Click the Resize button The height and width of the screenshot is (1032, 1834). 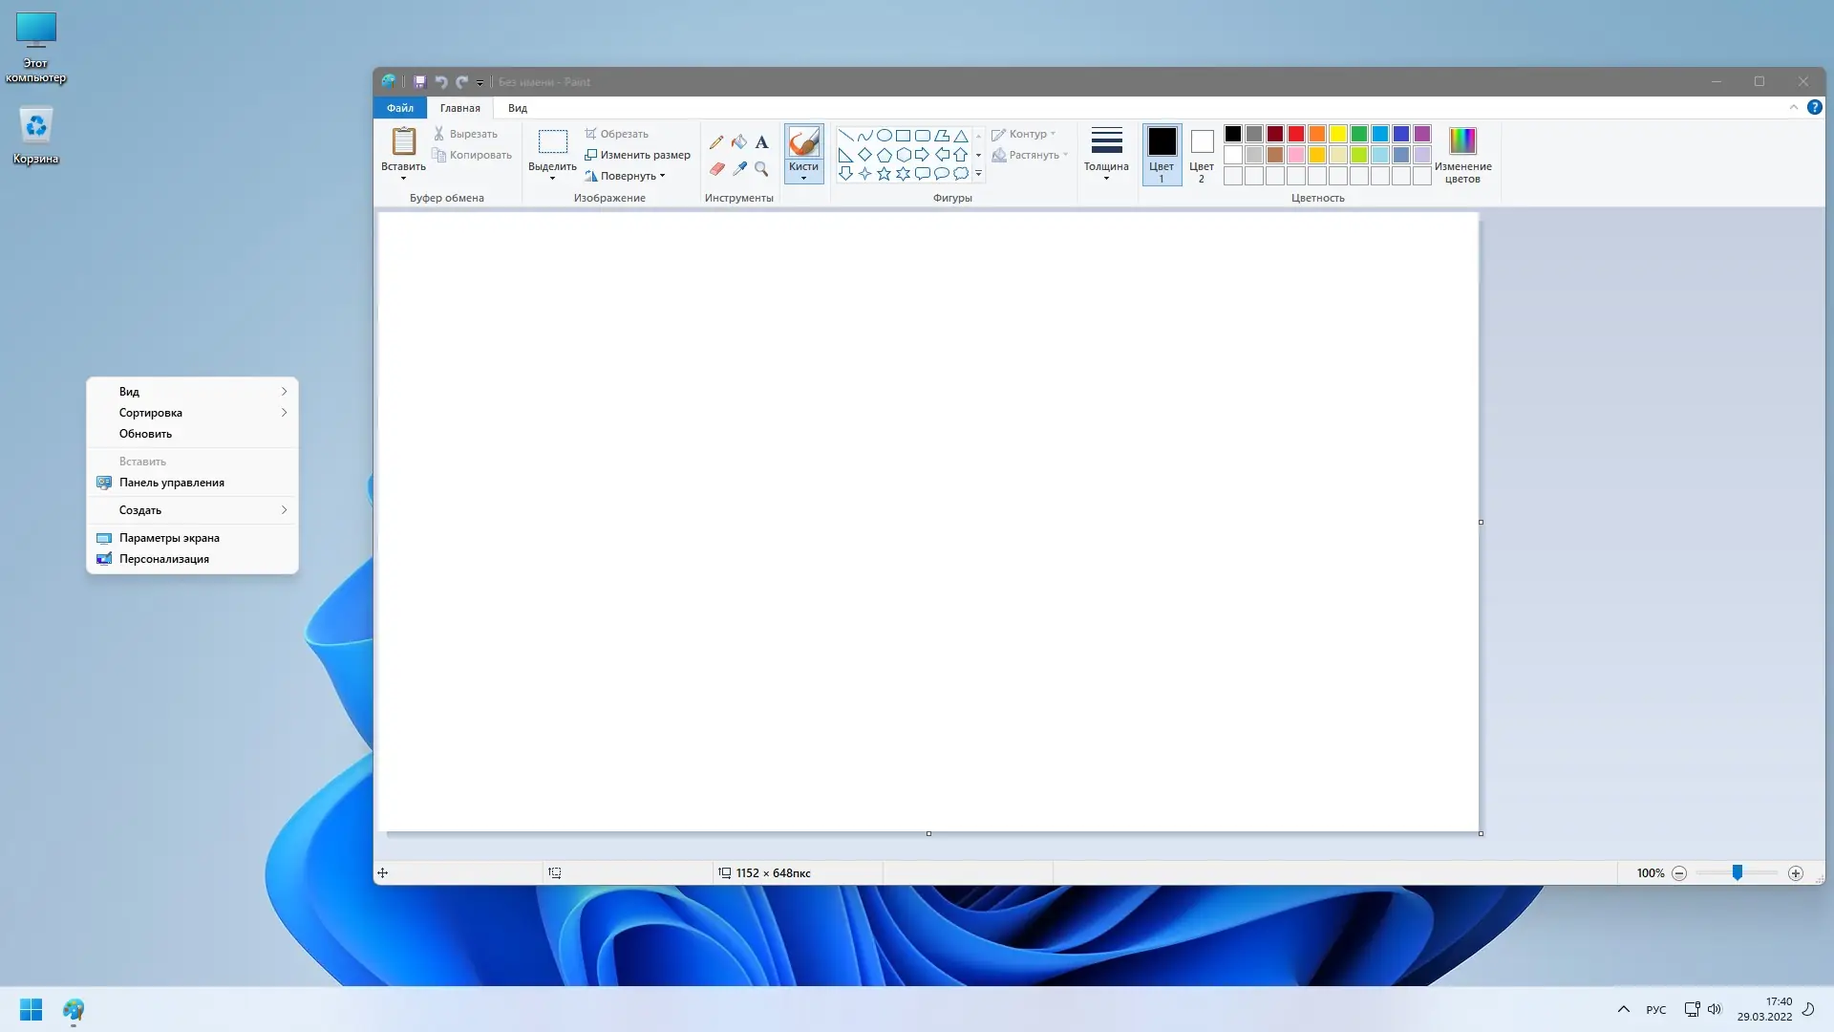[x=637, y=155]
